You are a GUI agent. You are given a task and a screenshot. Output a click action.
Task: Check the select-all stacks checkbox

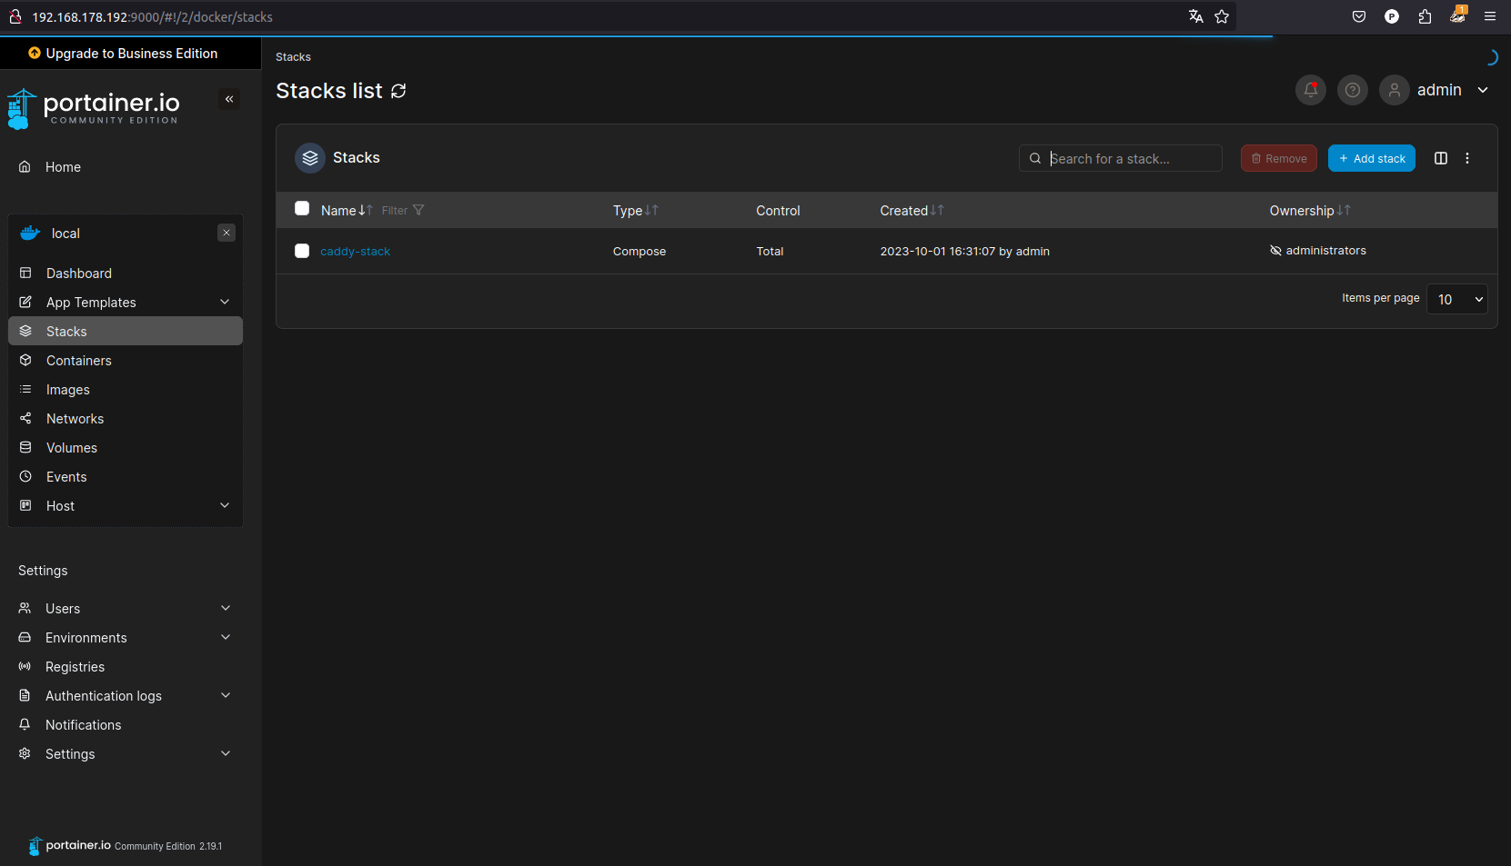click(x=302, y=209)
